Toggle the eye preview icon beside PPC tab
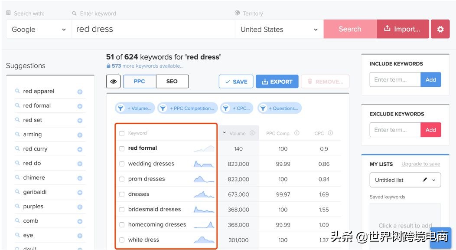The image size is (456, 250). (x=113, y=81)
